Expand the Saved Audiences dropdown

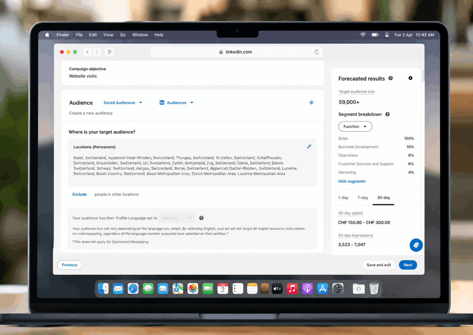click(123, 103)
